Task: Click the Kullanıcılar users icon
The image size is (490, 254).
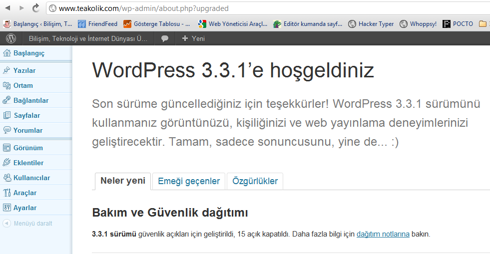Action: [7, 178]
